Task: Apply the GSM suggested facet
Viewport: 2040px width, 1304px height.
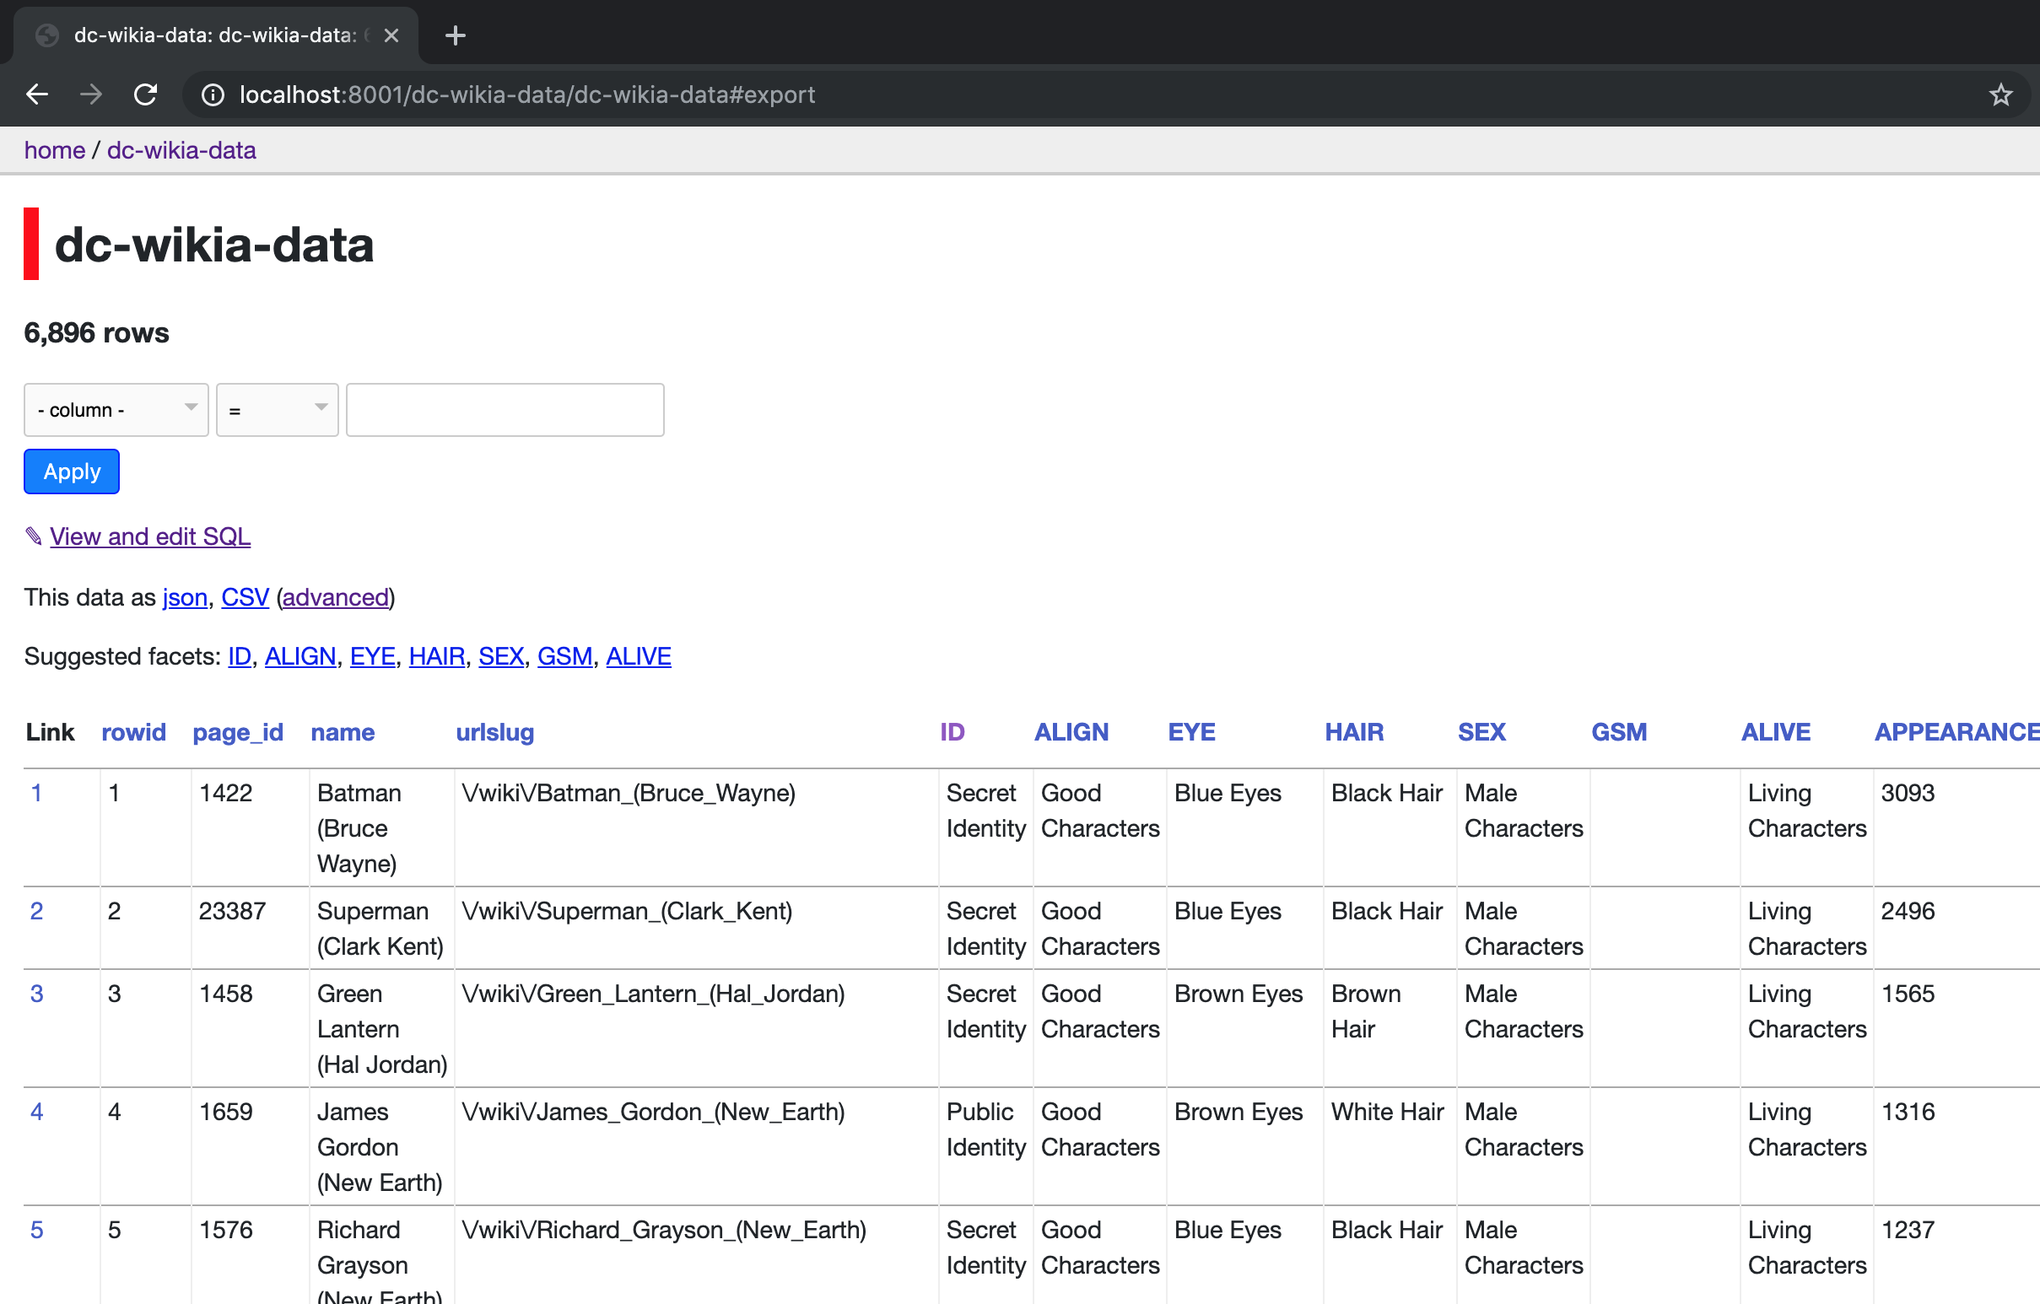Action: pyautogui.click(x=565, y=657)
